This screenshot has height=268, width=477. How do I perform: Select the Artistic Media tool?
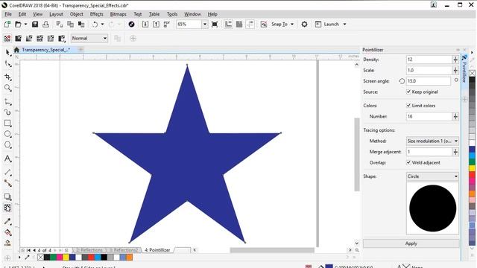7,112
